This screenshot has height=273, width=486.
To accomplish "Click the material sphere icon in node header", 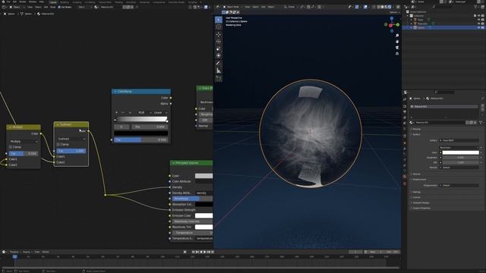I will [96, 7].
